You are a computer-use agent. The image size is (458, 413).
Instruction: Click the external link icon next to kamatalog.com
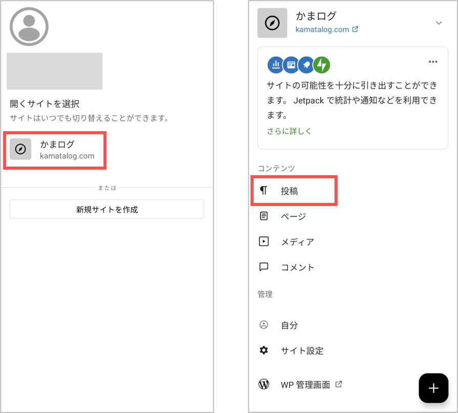coord(355,29)
